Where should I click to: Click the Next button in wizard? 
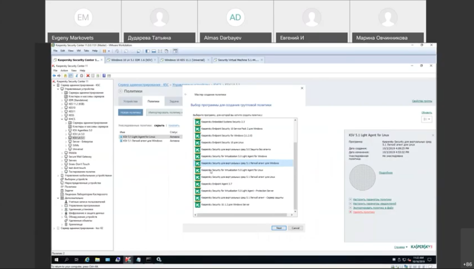pos(279,228)
